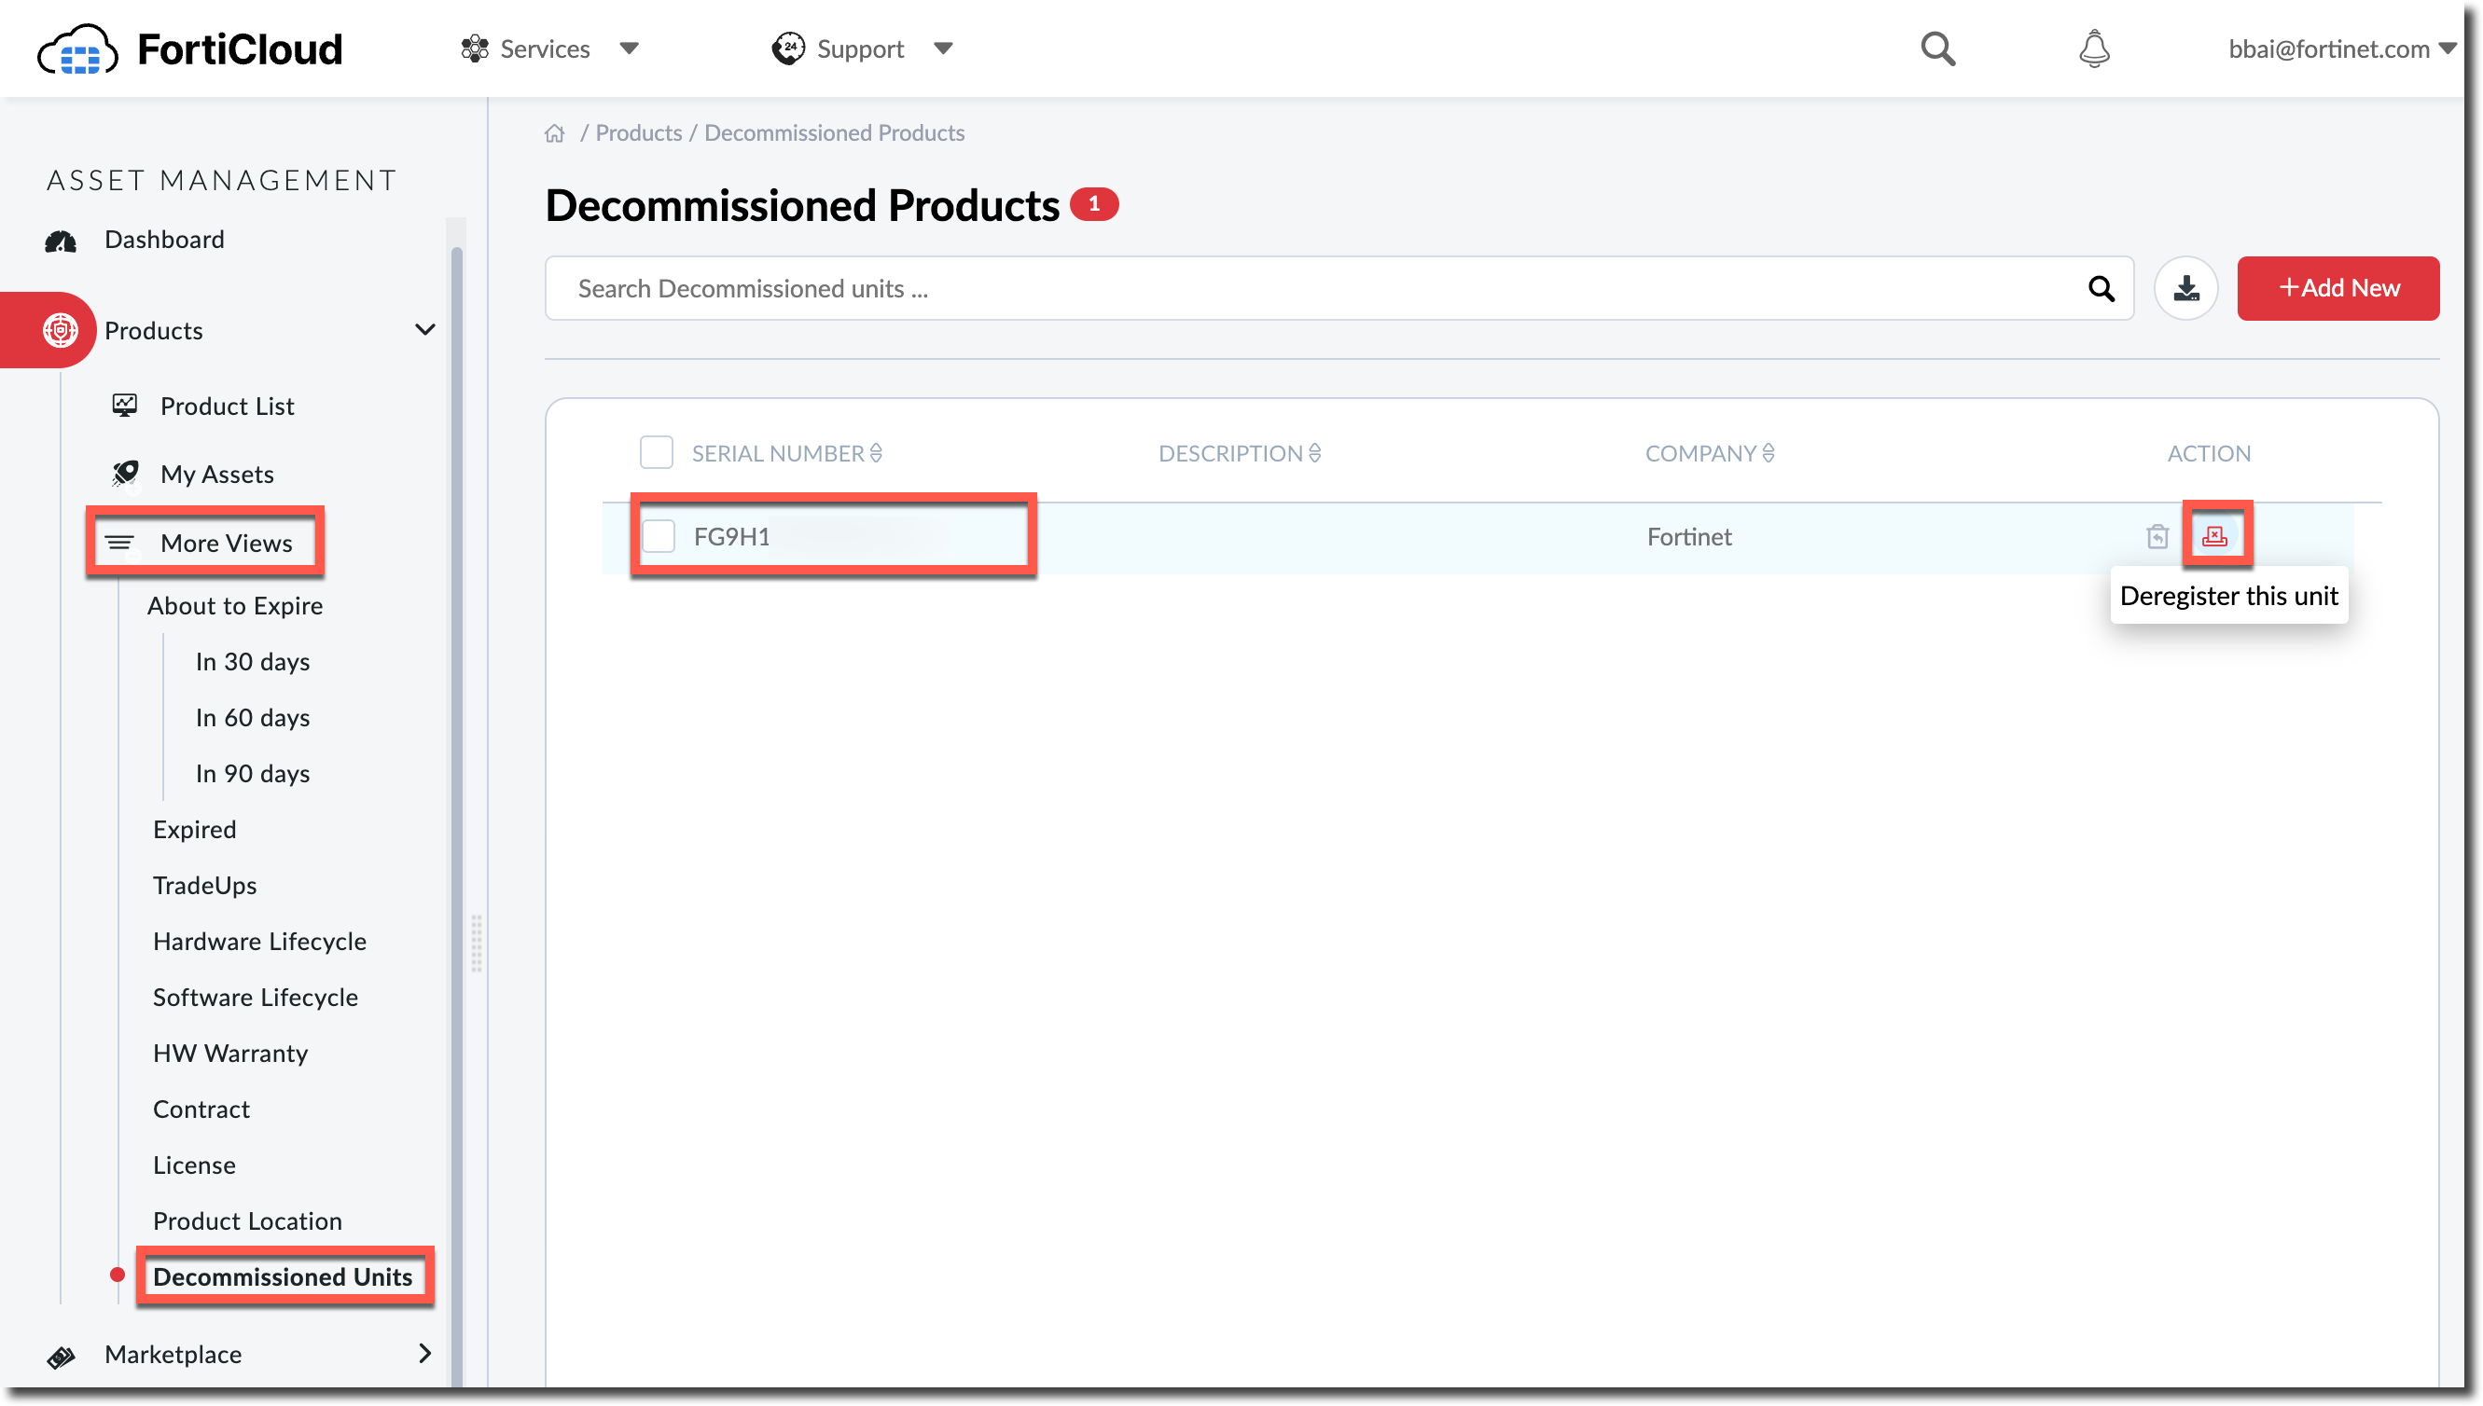2483x1406 pixels.
Task: Open the bbai@fortinet.com account menu
Action: coord(2341,48)
